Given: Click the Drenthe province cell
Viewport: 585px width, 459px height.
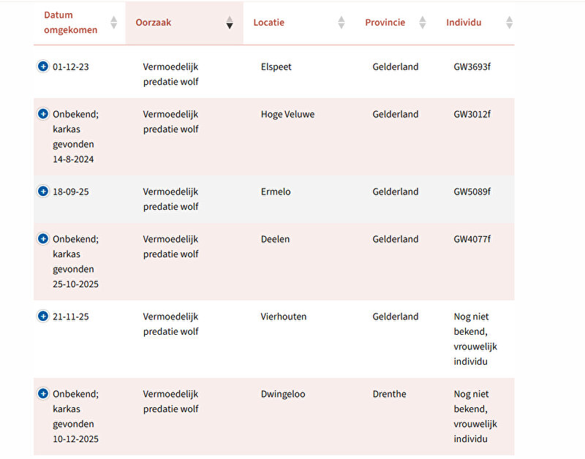Looking at the screenshot, I should [x=389, y=394].
